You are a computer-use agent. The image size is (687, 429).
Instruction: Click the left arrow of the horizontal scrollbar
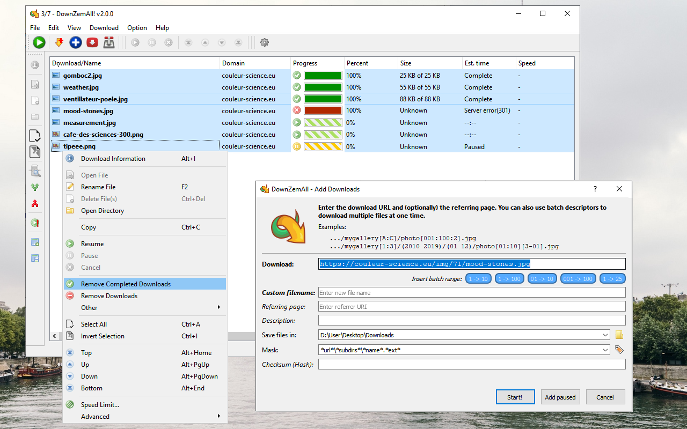55,336
